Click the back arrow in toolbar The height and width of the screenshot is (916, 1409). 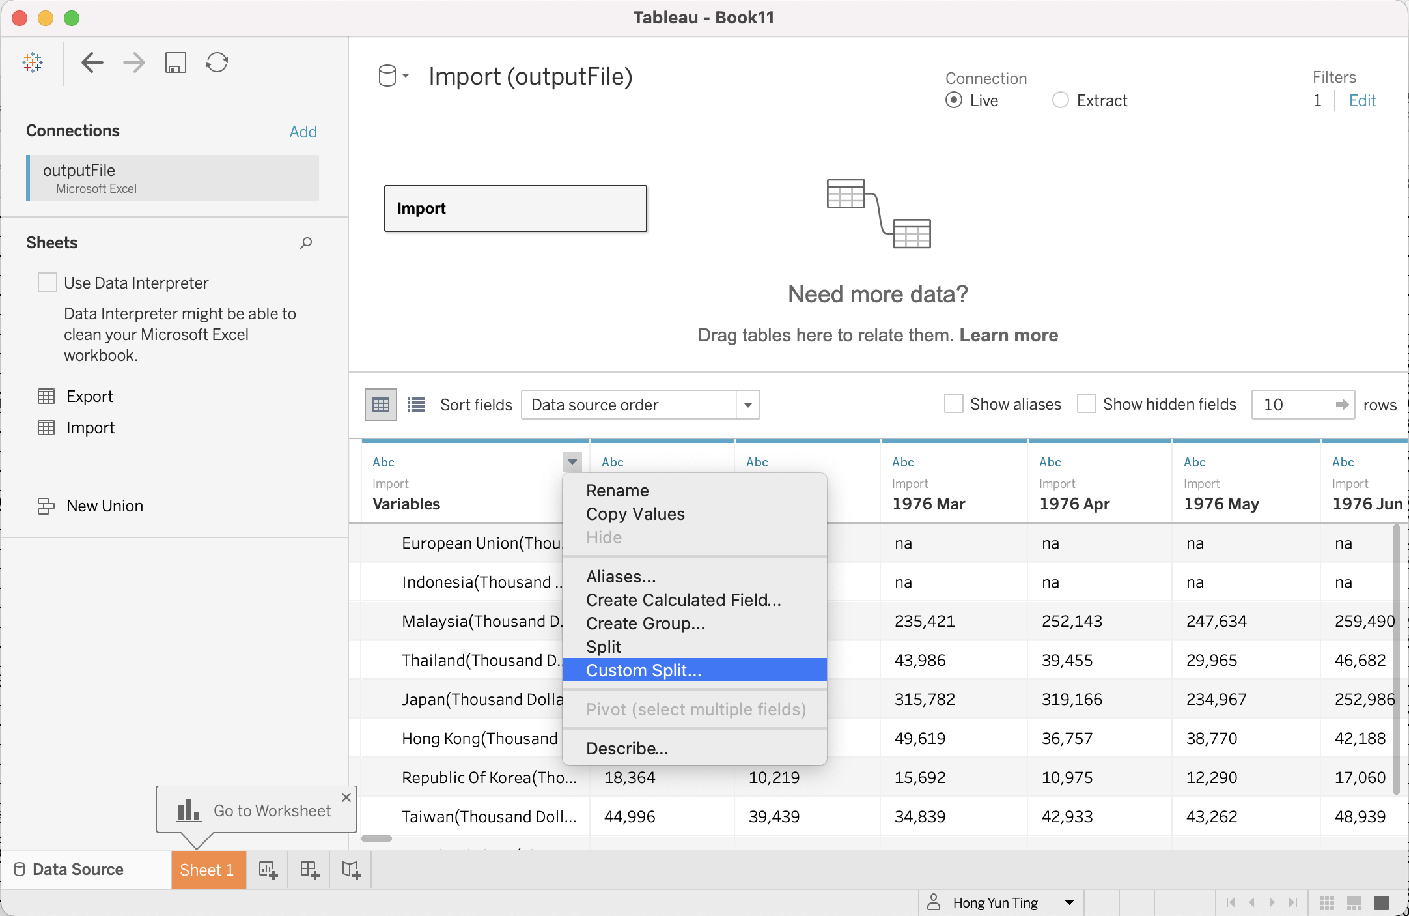coord(92,63)
